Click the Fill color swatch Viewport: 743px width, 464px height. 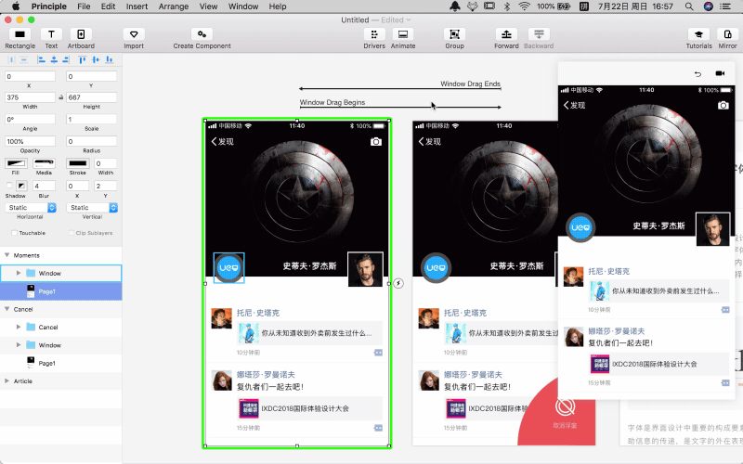tap(16, 163)
